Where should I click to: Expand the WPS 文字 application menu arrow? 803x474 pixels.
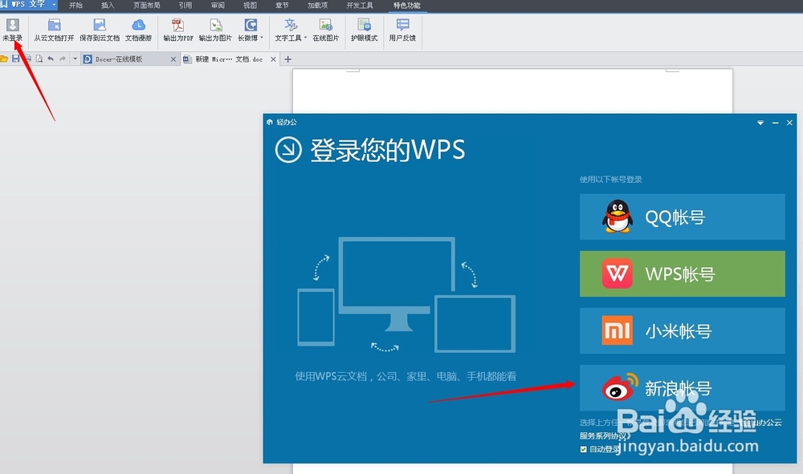click(54, 5)
